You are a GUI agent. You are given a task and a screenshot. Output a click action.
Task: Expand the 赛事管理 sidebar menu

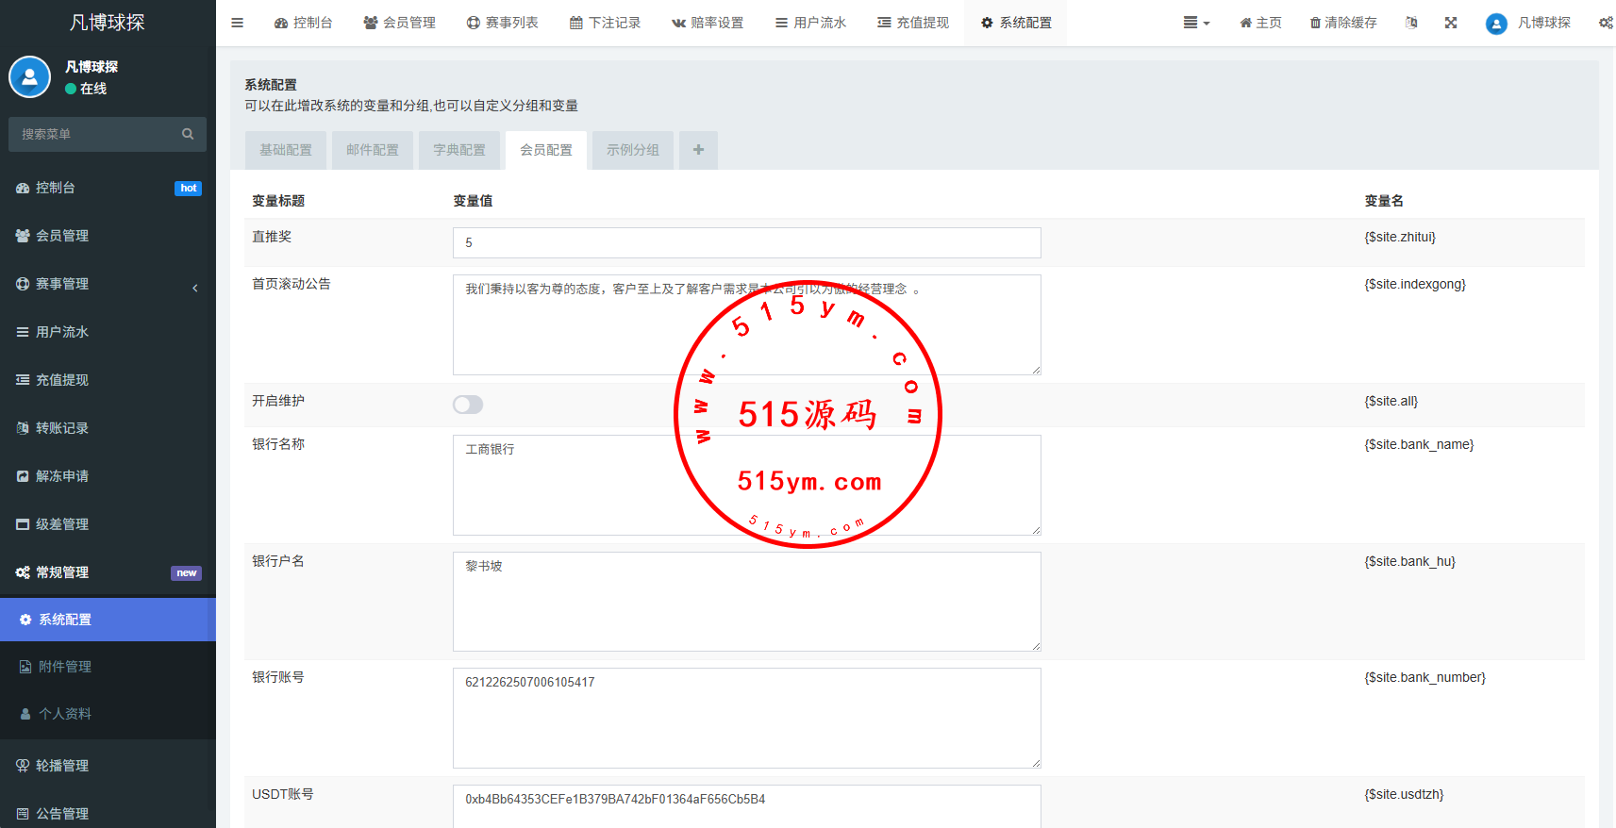click(x=108, y=284)
